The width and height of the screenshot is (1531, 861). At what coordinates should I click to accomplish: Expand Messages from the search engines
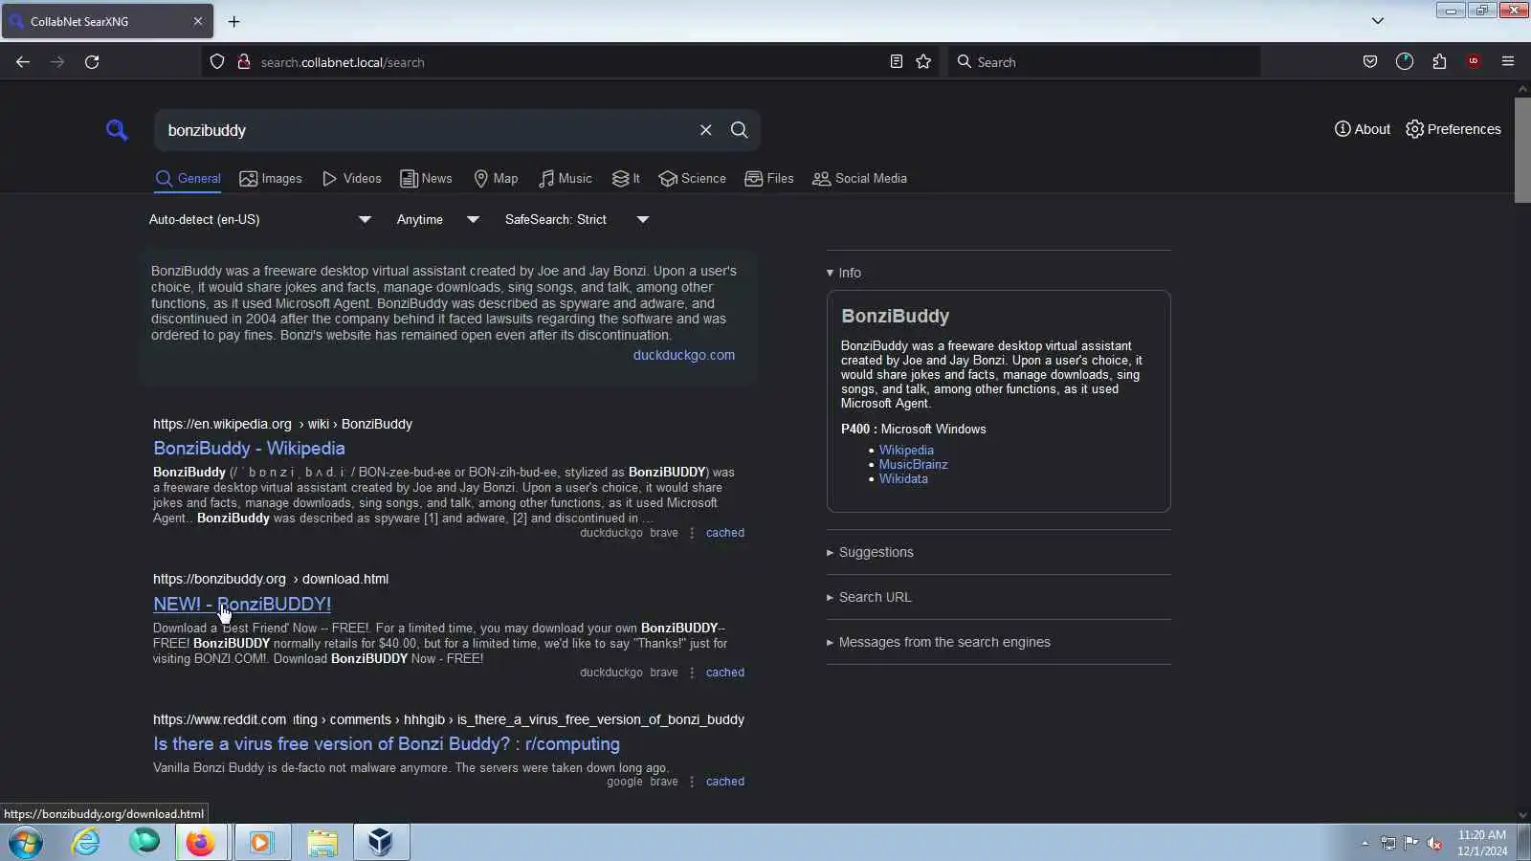[939, 643]
